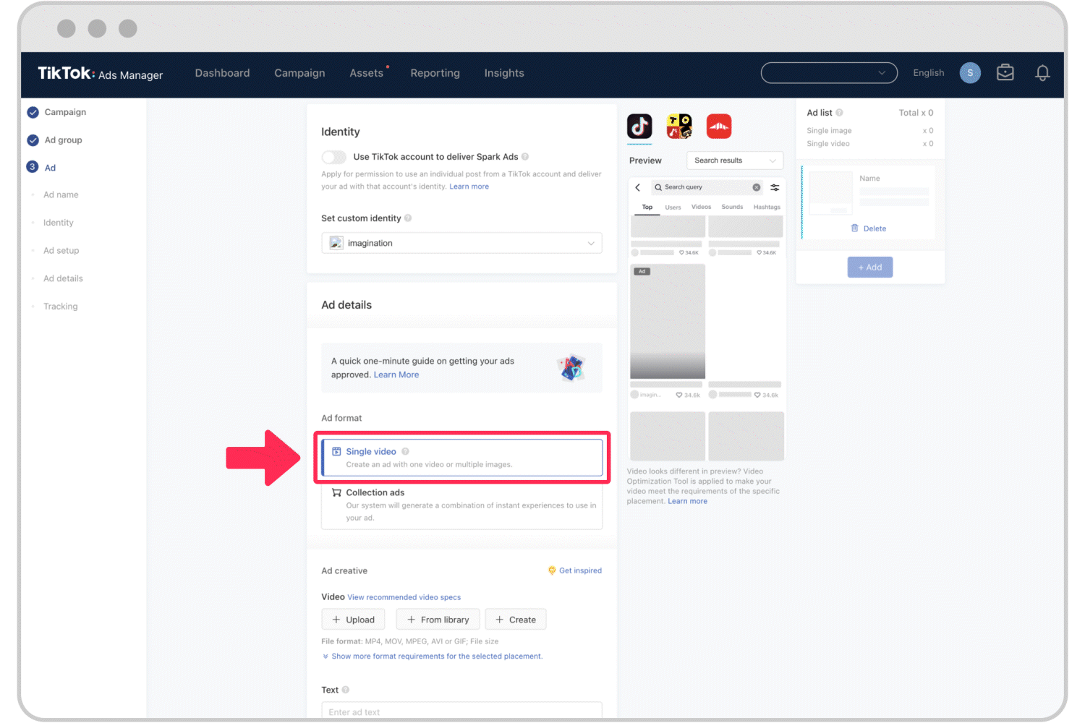The height and width of the screenshot is (723, 1085).
Task: Go to Ad setup section in sidebar
Action: point(61,251)
